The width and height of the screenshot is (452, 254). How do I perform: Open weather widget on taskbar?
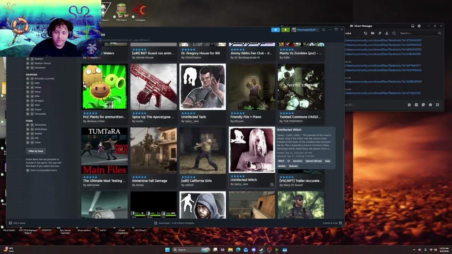point(10,250)
